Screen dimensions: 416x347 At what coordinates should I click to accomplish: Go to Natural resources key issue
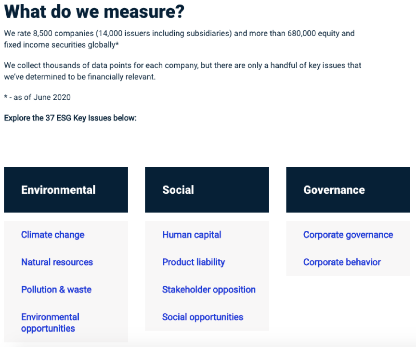(x=57, y=262)
